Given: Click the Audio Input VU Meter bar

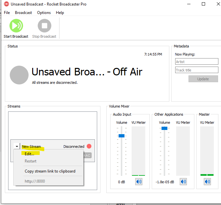Looking at the screenshot, I should click(138, 151).
